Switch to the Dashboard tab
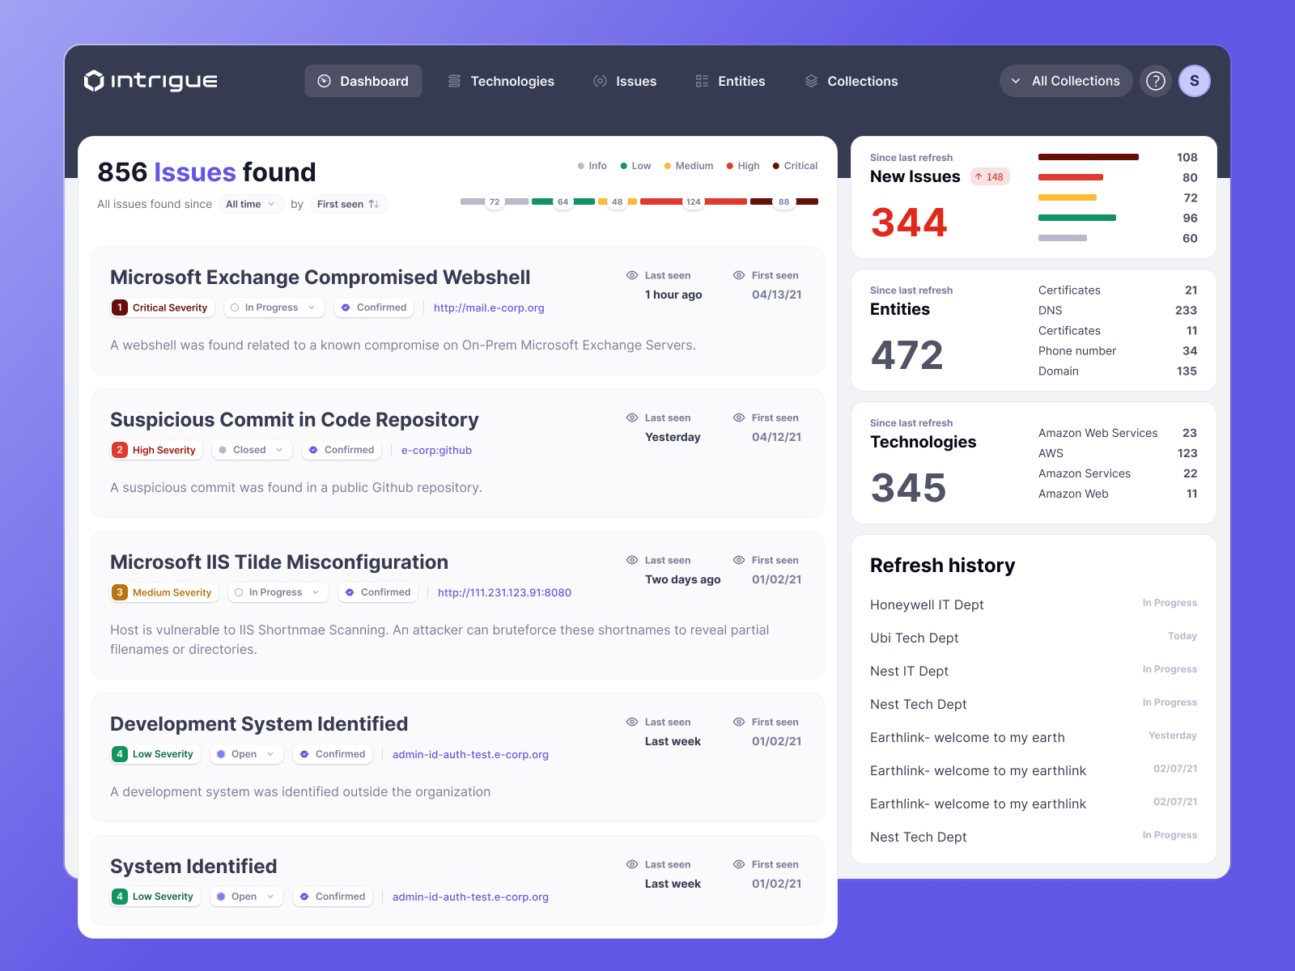 (363, 81)
